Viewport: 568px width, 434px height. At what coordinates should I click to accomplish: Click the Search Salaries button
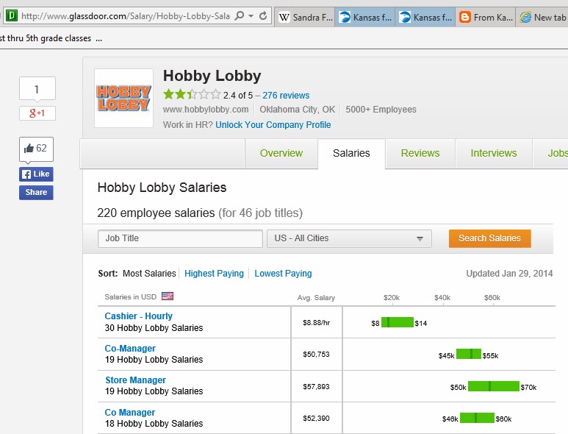(490, 238)
